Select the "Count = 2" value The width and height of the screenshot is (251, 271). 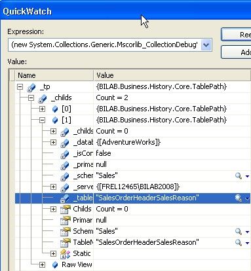point(112,98)
